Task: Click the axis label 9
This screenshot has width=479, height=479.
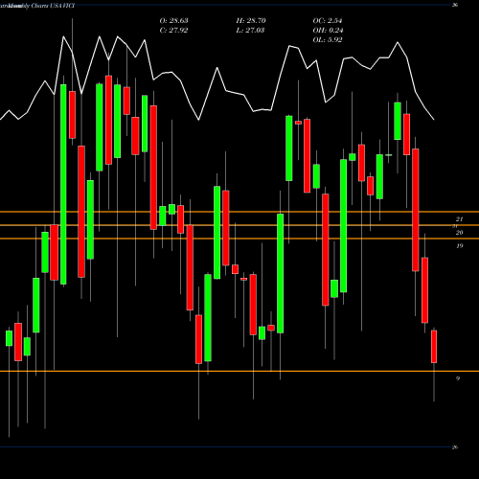Action: point(458,378)
